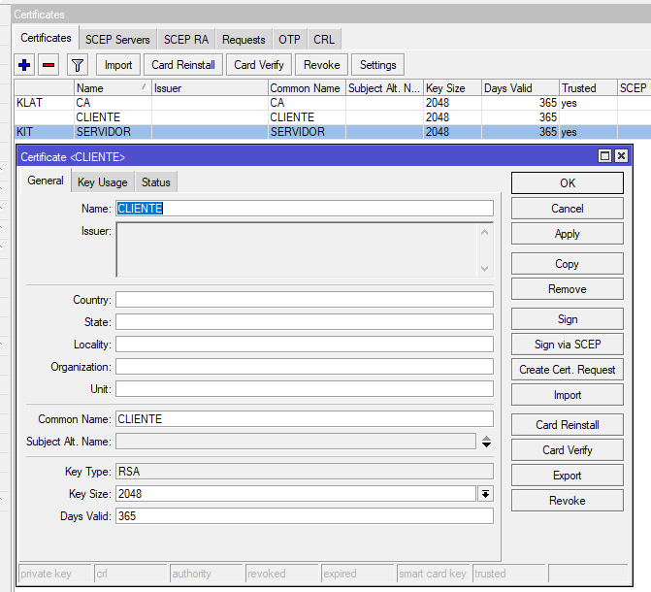Select the OTP tab
This screenshot has width=651, height=592.
[289, 40]
